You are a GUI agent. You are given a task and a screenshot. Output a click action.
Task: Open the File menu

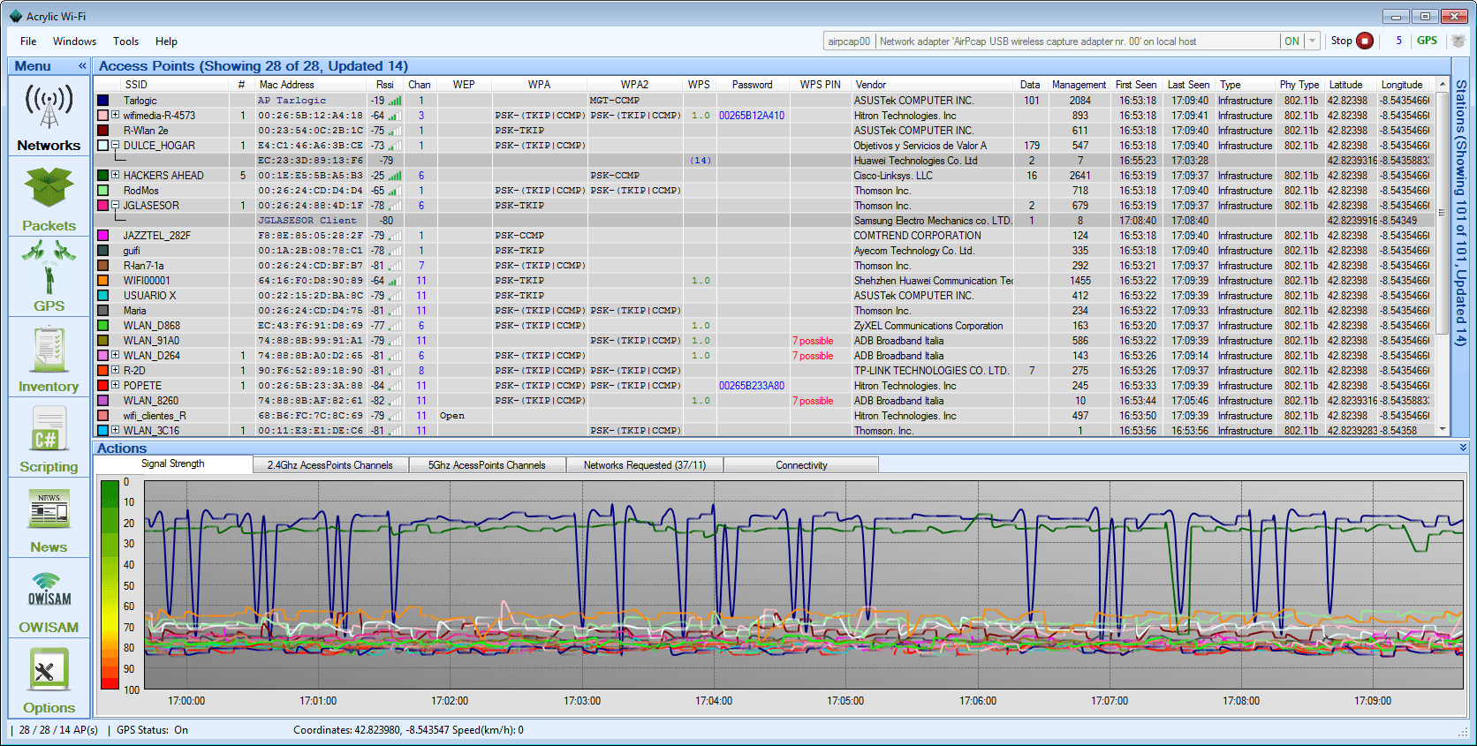click(28, 41)
